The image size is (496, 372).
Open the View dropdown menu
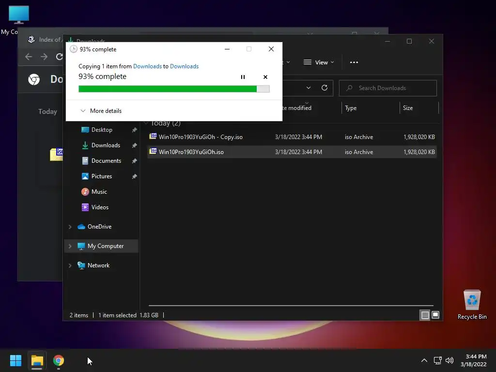click(x=319, y=62)
